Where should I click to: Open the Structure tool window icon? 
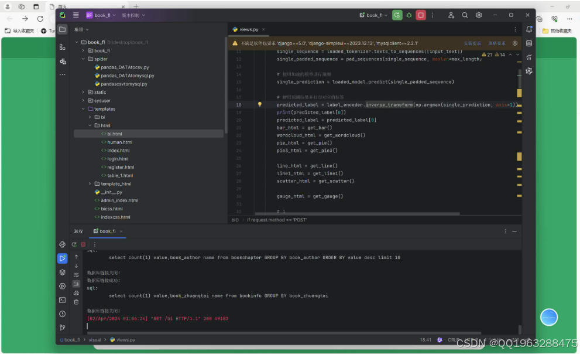pos(63,47)
